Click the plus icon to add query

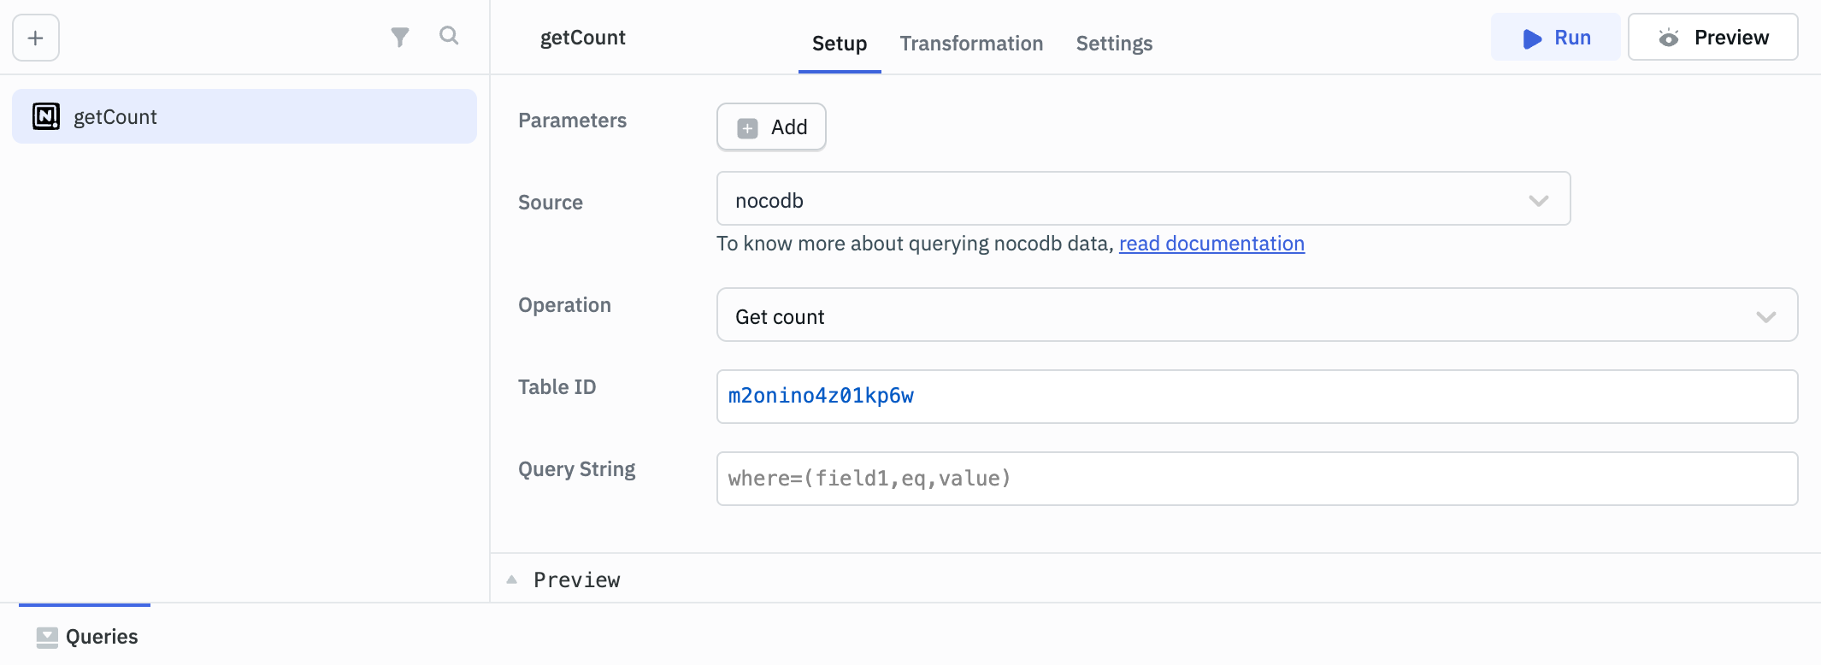[x=36, y=38]
